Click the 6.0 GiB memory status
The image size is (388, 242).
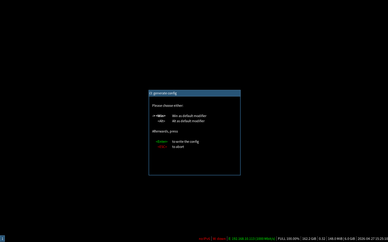pos(350,239)
